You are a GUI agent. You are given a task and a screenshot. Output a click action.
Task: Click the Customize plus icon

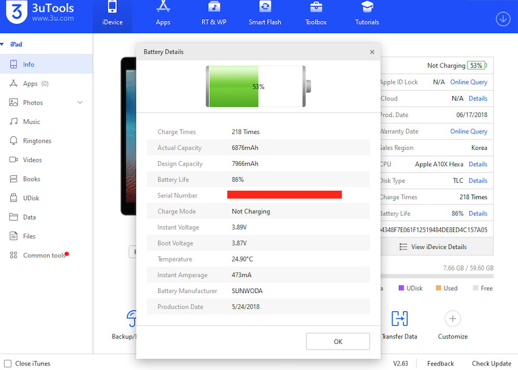(453, 319)
